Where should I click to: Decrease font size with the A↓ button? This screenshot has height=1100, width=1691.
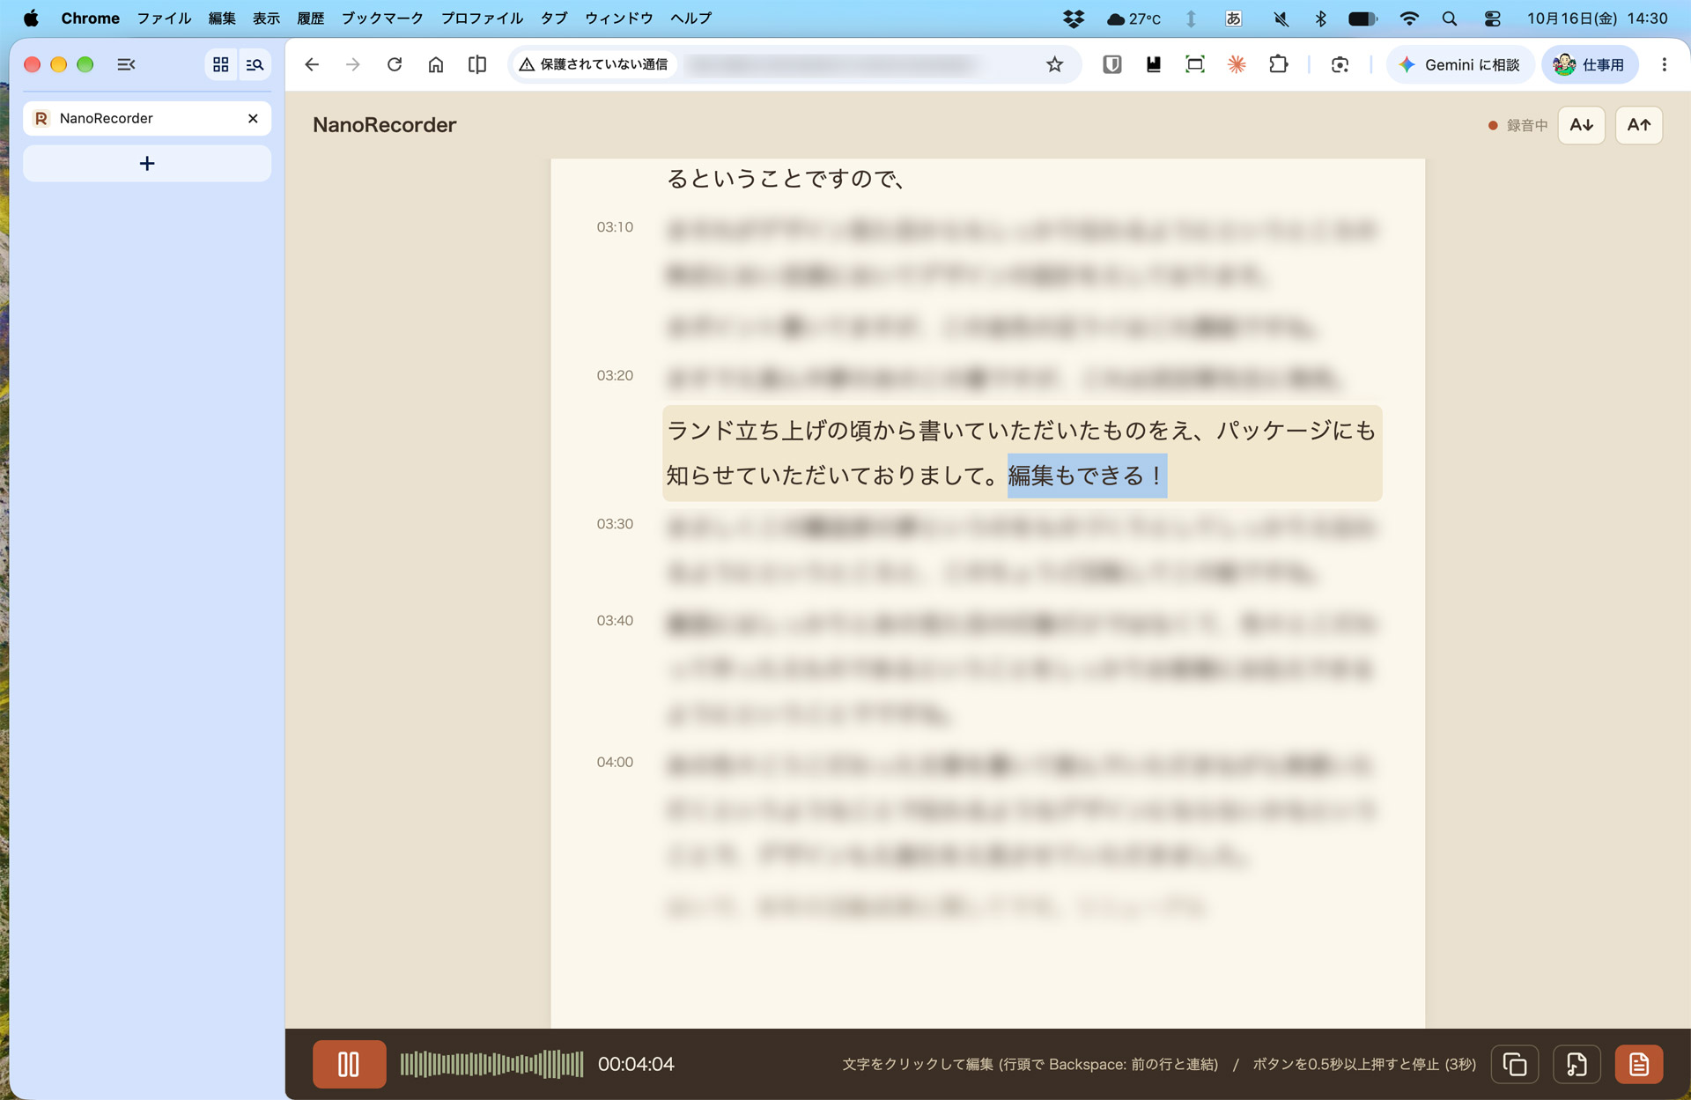click(1581, 125)
